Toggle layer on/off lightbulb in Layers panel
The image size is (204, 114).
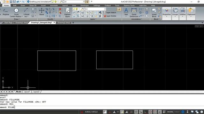click(74, 9)
